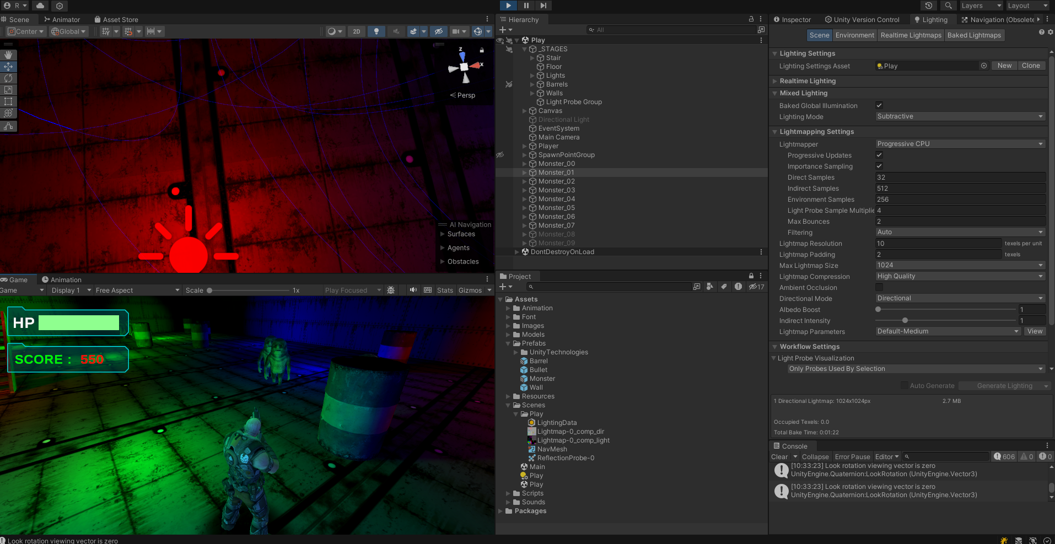1055x544 pixels.
Task: Click the Stats button in Game view
Action: click(x=444, y=290)
